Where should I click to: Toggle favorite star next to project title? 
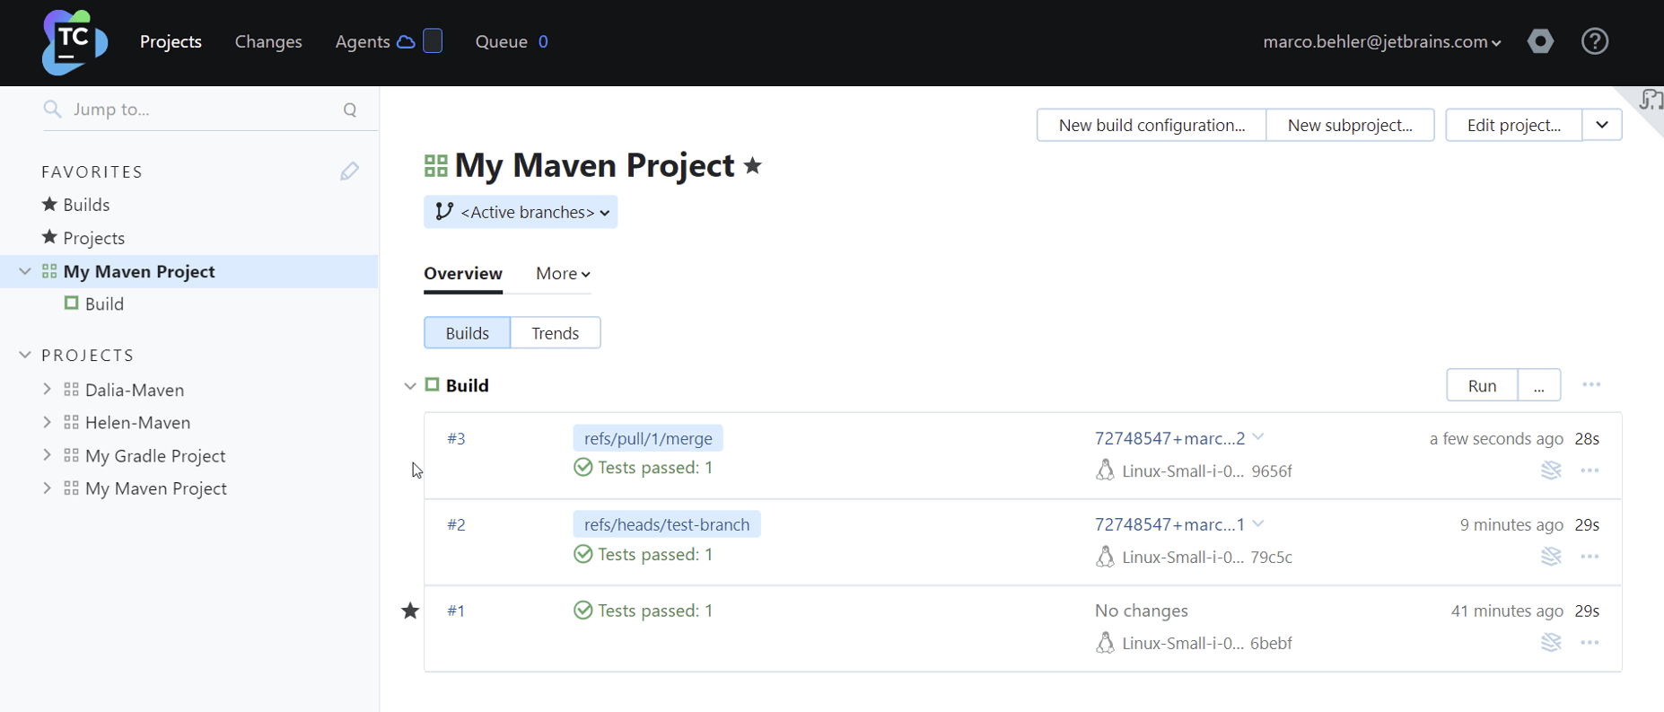point(753,166)
